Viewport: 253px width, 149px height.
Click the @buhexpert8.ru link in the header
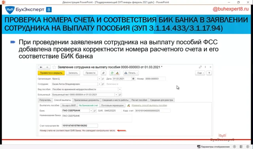pyautogui.click(x=230, y=9)
